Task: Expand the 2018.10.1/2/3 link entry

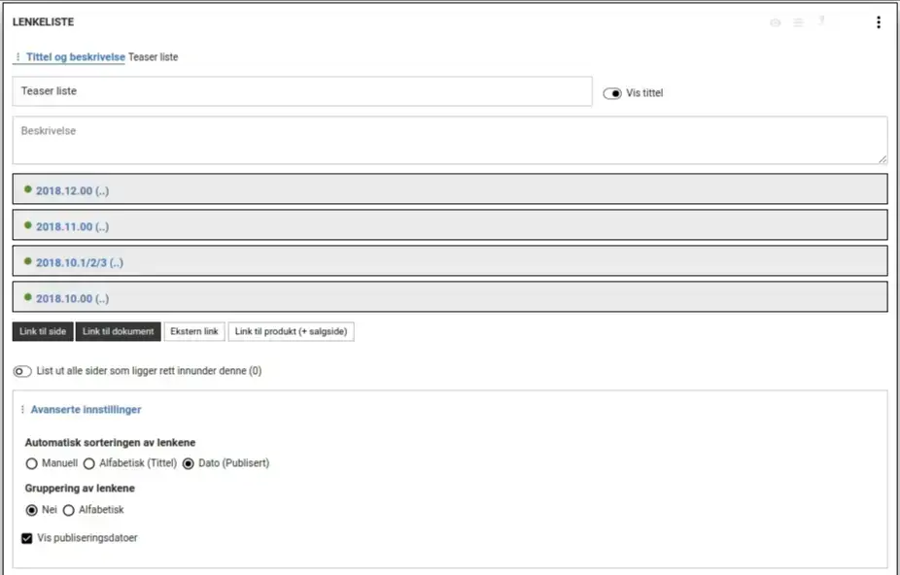Action: 450,261
